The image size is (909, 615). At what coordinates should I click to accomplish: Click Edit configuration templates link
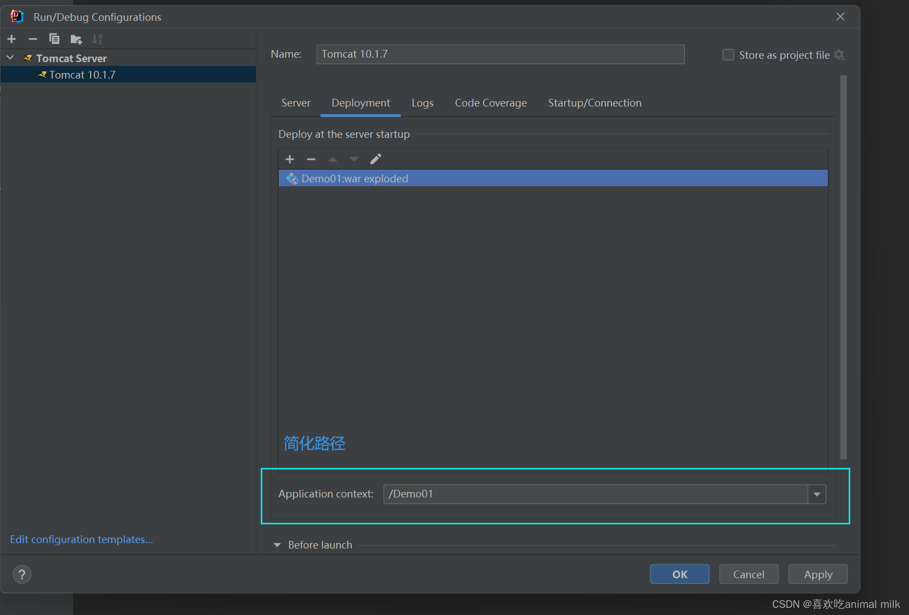pos(81,539)
